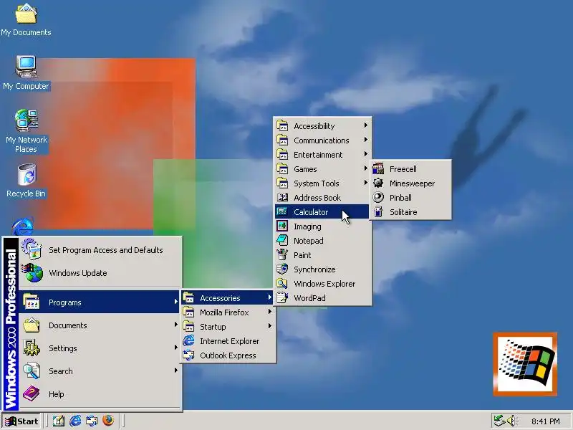Click the Windows Explorer magnifier icon
This screenshot has height=430, width=573.
[282, 283]
